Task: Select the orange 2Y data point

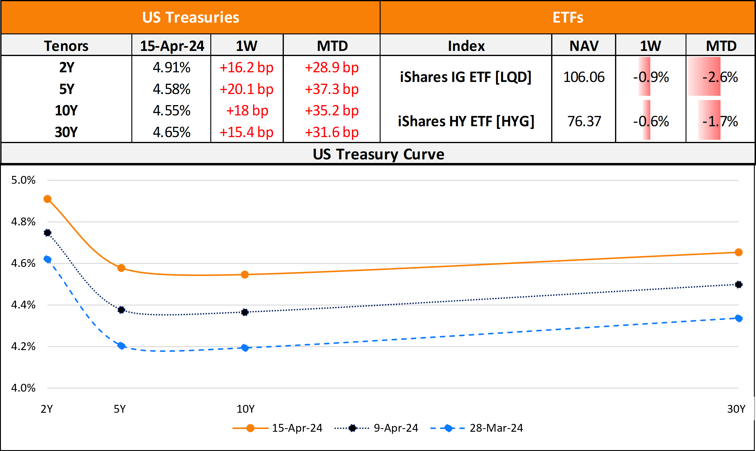Action: point(47,199)
